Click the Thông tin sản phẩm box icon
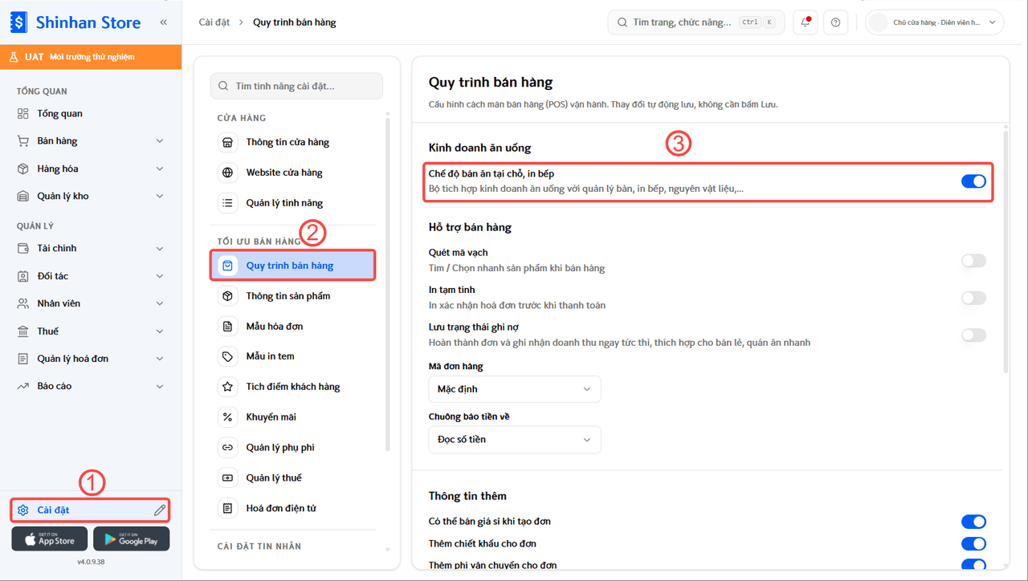Image resolution: width=1028 pixels, height=581 pixels. [x=228, y=296]
